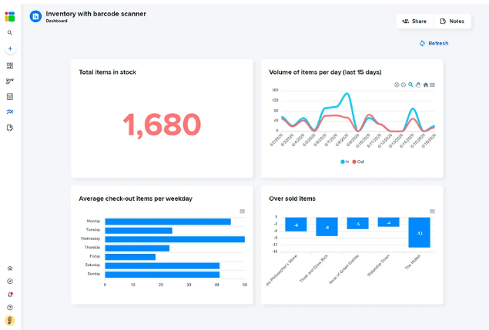This screenshot has width=489, height=330.
Task: Reset chart zoom with home icon
Action: [x=425, y=85]
